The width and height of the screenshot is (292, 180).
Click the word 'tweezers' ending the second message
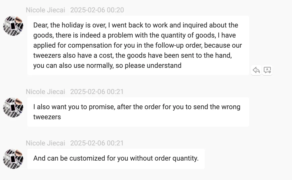47,117
